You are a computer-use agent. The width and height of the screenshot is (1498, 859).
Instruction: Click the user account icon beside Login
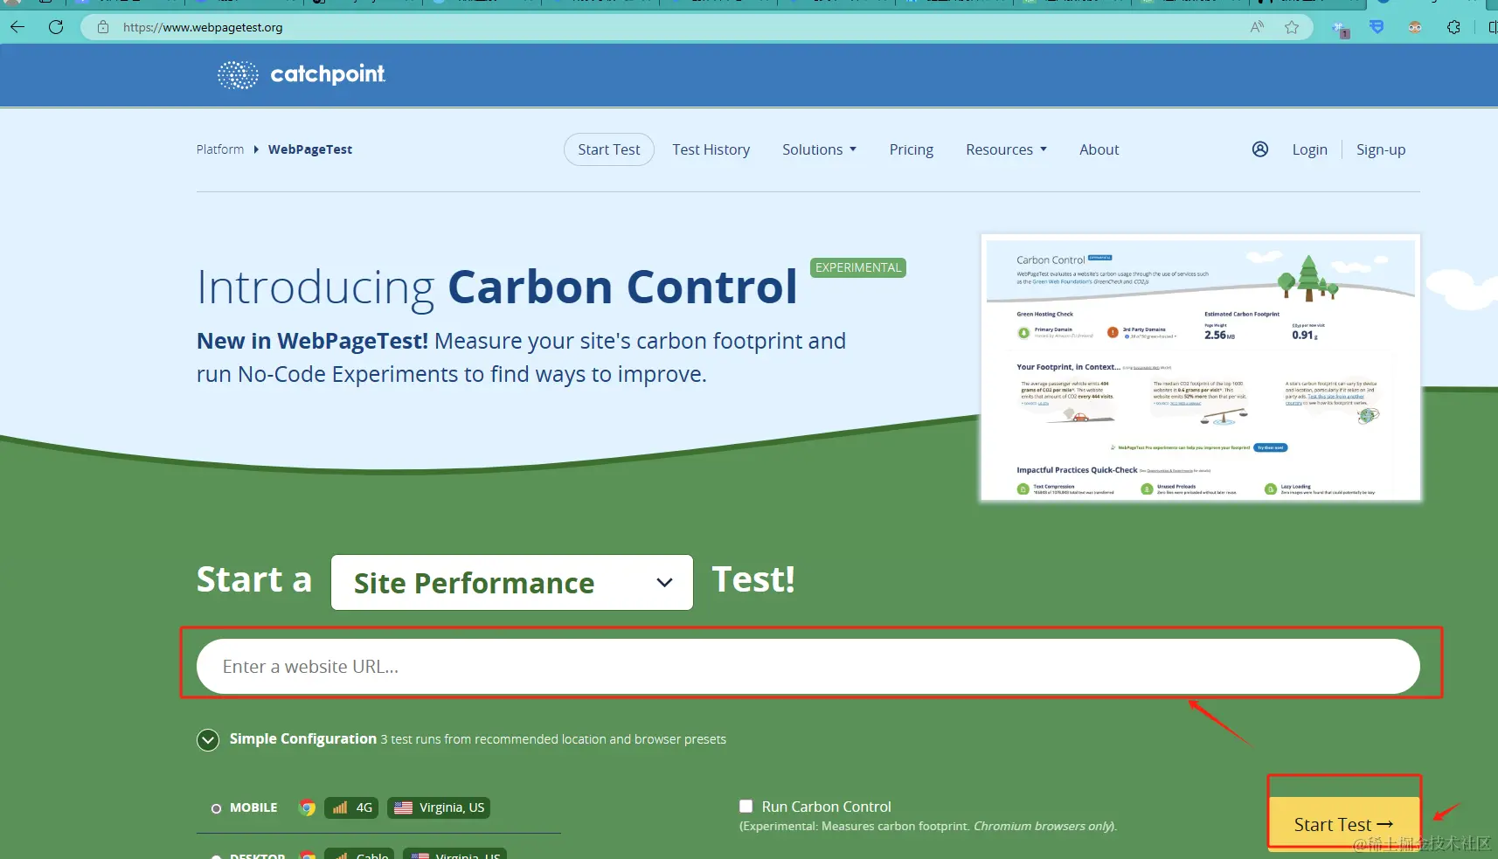[1260, 149]
